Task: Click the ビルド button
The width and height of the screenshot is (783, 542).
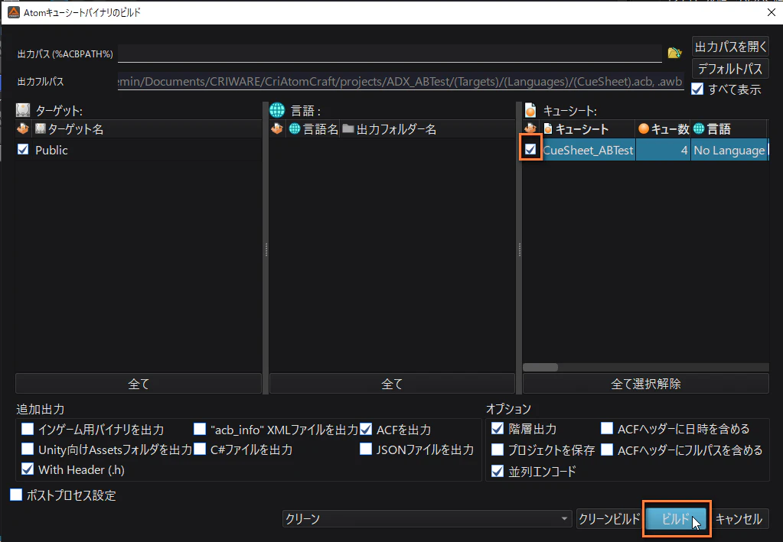Action: (676, 518)
